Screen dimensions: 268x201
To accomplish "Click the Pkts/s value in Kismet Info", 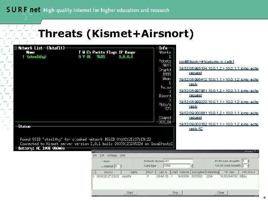I will (x=168, y=109).
